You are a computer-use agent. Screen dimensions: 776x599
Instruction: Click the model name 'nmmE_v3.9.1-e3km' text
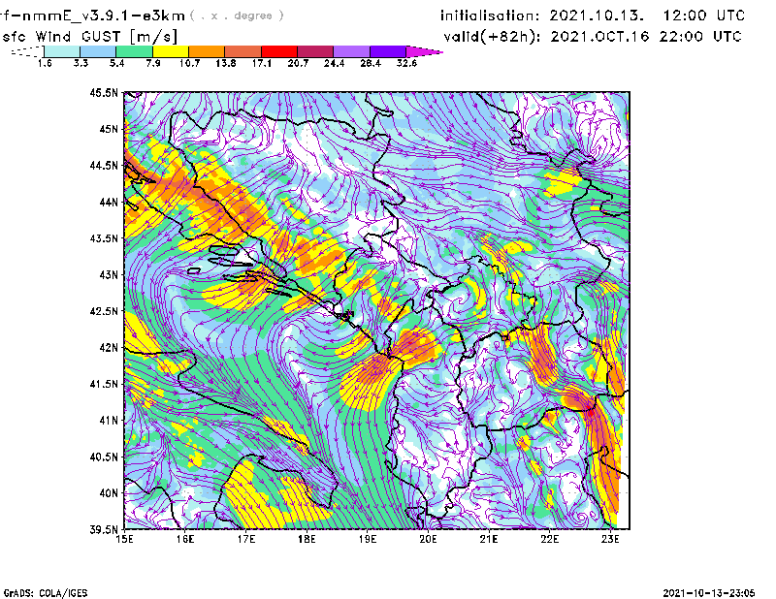103,16
